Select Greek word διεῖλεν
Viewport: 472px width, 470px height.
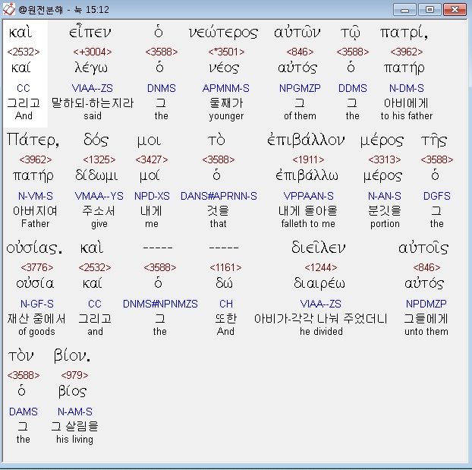click(x=319, y=248)
